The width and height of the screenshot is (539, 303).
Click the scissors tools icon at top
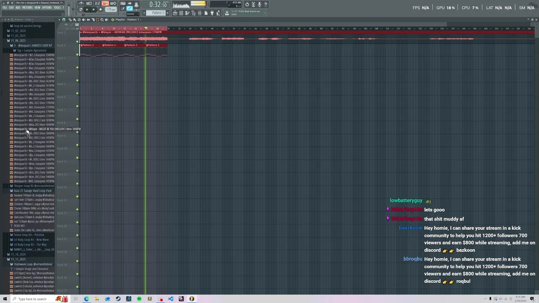tap(253, 4)
